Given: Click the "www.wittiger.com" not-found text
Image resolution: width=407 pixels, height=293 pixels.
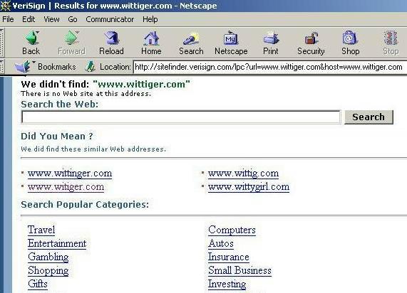Looking at the screenshot, I should point(141,84).
